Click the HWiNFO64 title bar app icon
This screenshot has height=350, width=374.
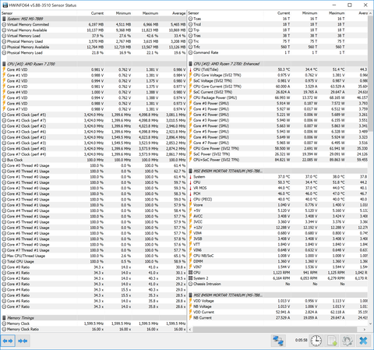point(5,5)
